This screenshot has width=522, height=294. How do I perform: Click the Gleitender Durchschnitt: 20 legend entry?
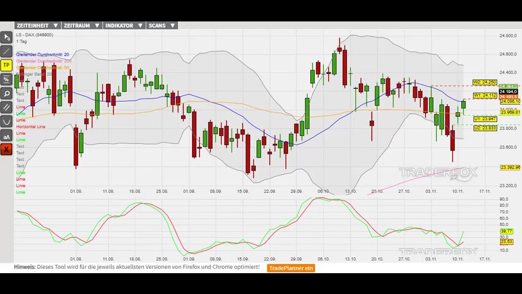click(42, 55)
